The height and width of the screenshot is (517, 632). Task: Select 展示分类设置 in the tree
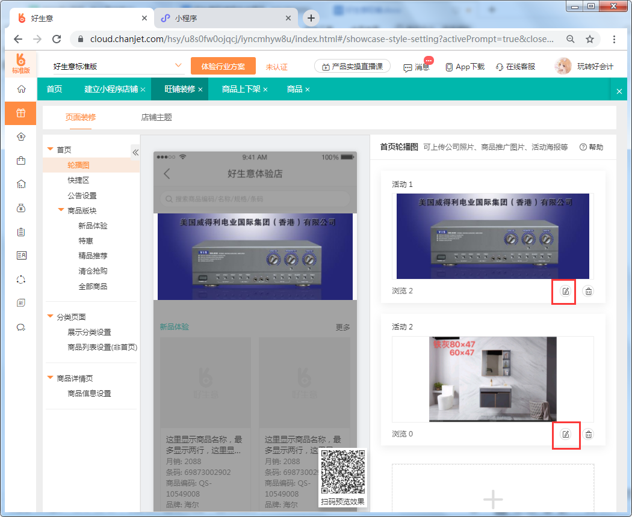tap(89, 332)
